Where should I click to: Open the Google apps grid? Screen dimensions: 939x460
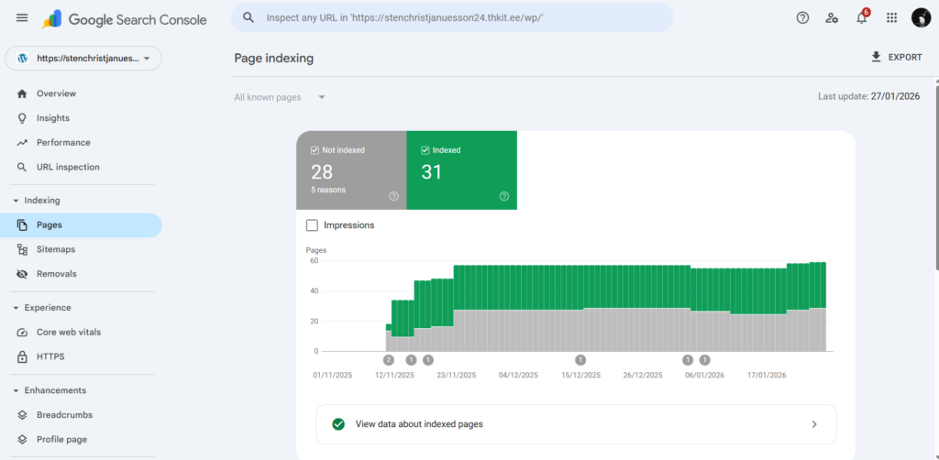[x=891, y=17]
